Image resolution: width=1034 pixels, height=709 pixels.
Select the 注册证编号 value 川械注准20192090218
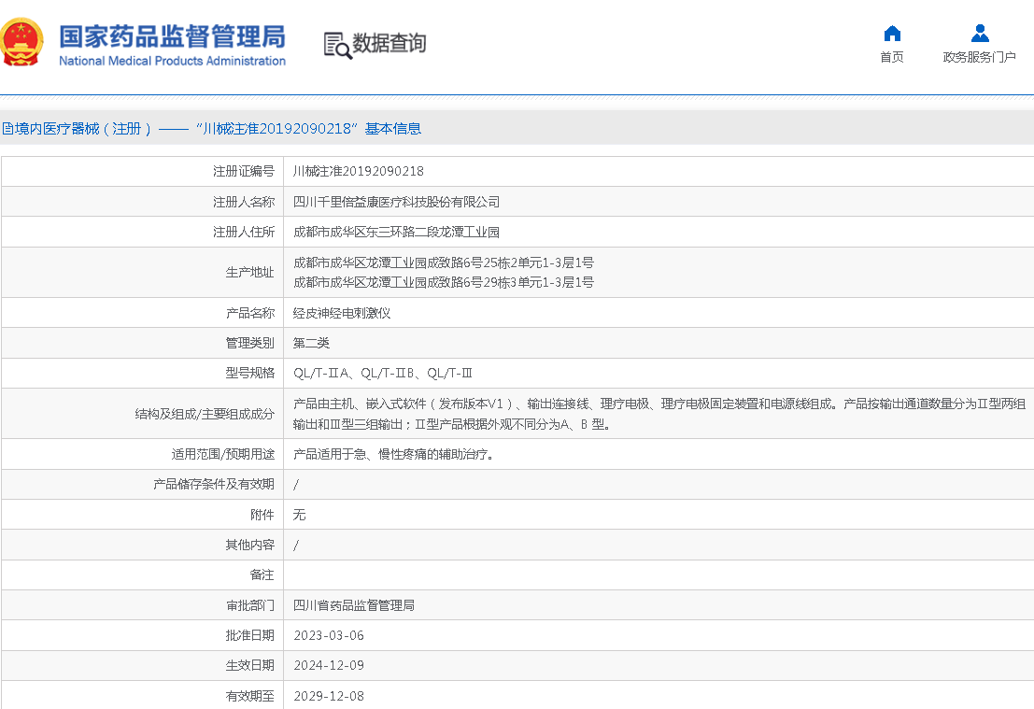(x=359, y=172)
